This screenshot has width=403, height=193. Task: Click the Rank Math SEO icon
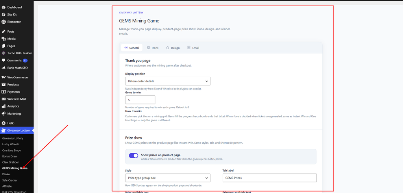[4, 68]
